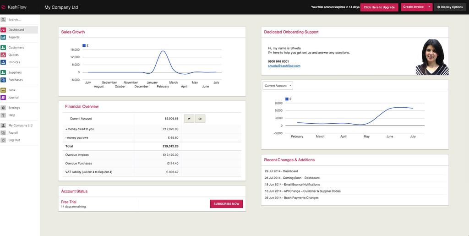The image size is (469, 236).
Task: Click the checkmark button beside Current Account
Action: [189, 119]
